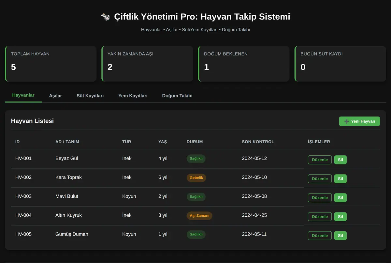Click the date 2024-04-25
The image size is (391, 263).
pyautogui.click(x=254, y=215)
